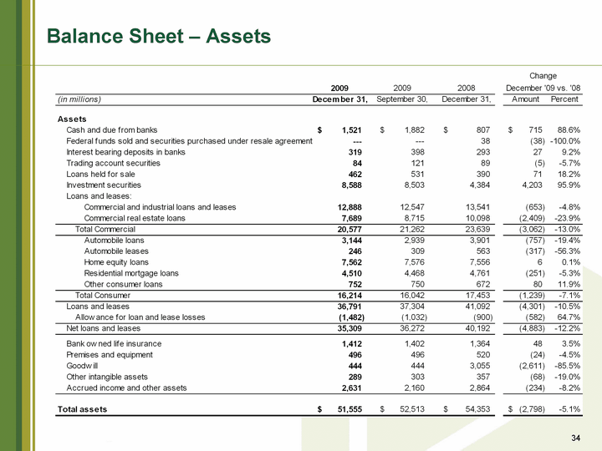
Task: Click the -5.1% total assets percent
Action: (x=569, y=409)
